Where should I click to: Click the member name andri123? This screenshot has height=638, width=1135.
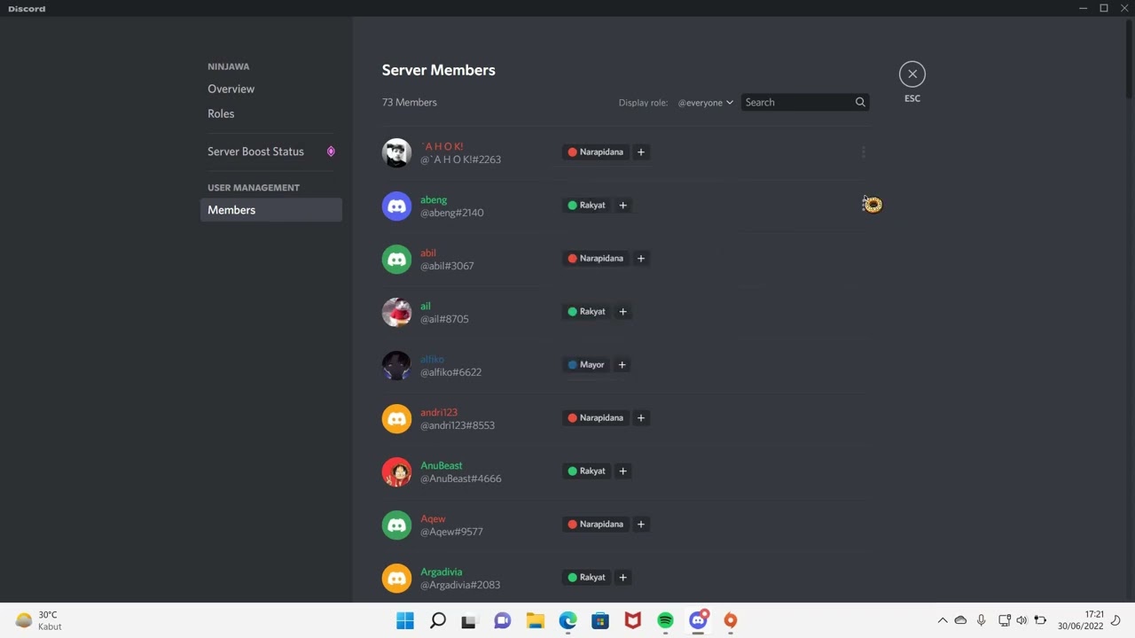[439, 413]
